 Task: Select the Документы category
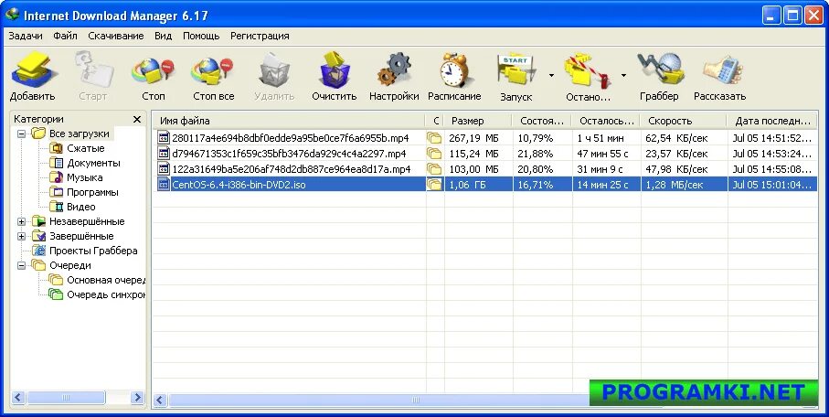pyautogui.click(x=93, y=163)
